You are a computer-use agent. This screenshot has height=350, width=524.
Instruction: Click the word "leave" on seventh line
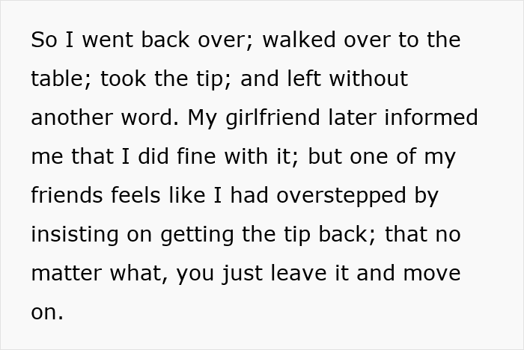(x=299, y=273)
